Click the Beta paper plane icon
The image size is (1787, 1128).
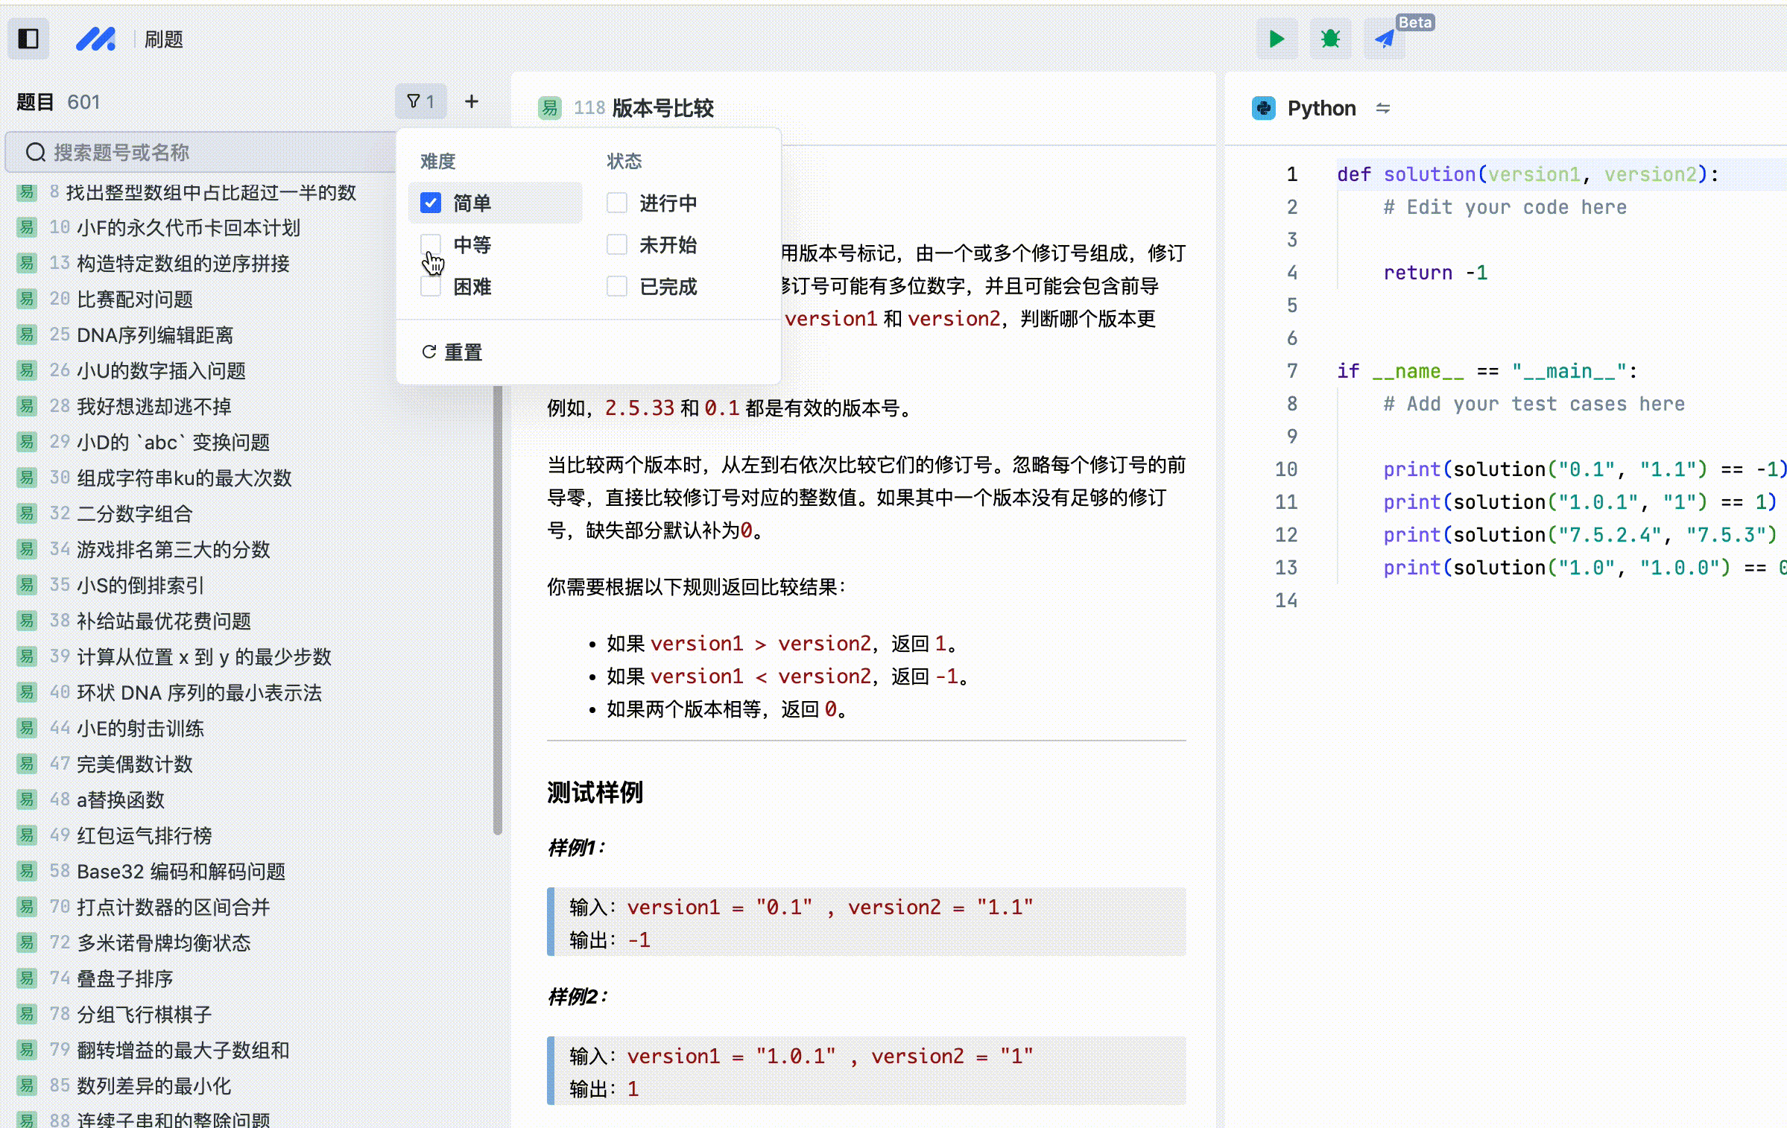[x=1385, y=39]
